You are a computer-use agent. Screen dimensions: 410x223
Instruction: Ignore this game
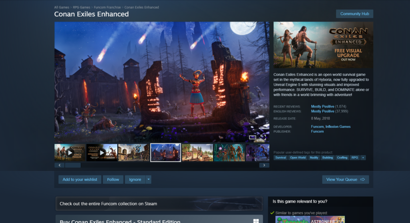[135, 179]
